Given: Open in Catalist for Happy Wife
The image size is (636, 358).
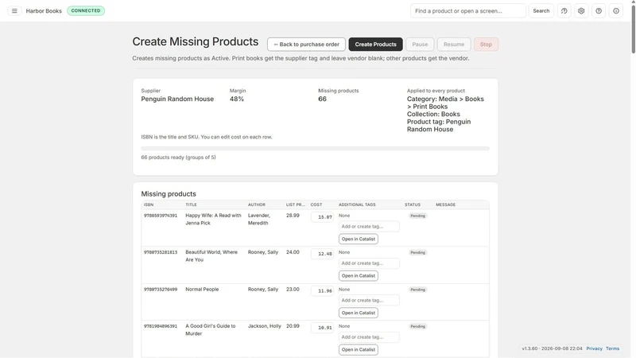Looking at the screenshot, I should click(359, 239).
